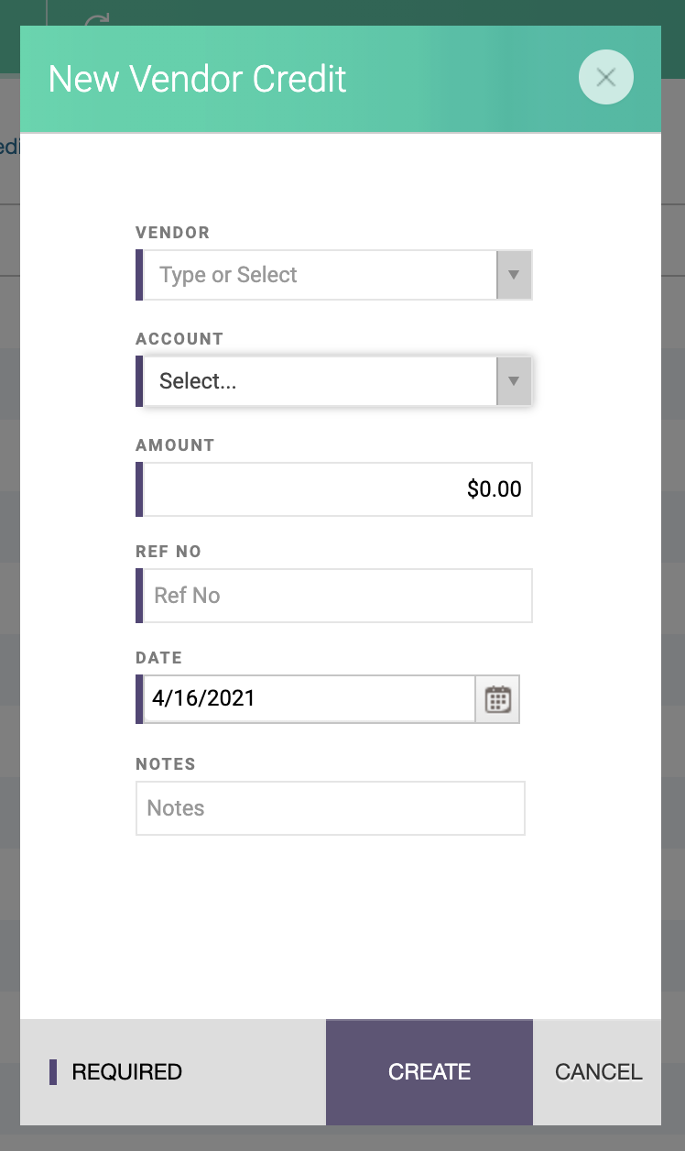The height and width of the screenshot is (1151, 685).
Task: Close the New Vendor Credit dialog
Action: coord(605,78)
